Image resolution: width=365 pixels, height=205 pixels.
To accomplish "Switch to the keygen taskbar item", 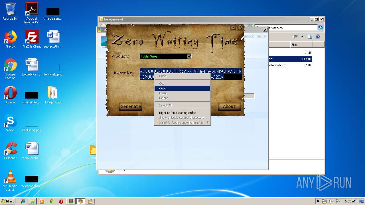I will (81, 201).
